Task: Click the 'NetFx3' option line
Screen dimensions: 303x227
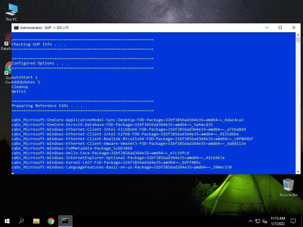Action: 19,92
